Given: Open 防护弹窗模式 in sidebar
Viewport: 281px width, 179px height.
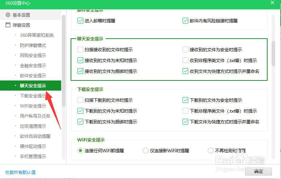Looking at the screenshot, I should coord(33,45).
